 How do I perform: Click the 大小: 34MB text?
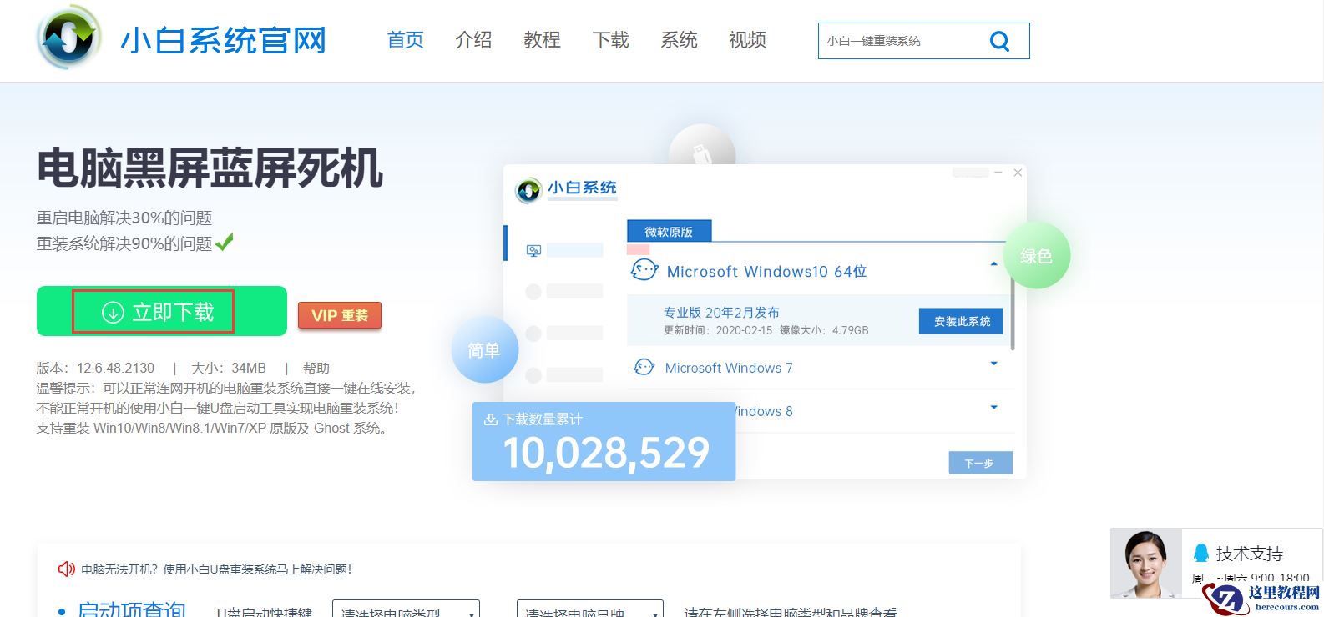click(229, 368)
